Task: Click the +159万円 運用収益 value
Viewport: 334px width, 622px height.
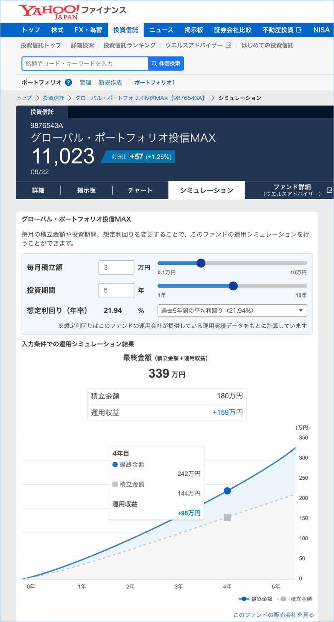Action: [x=228, y=412]
